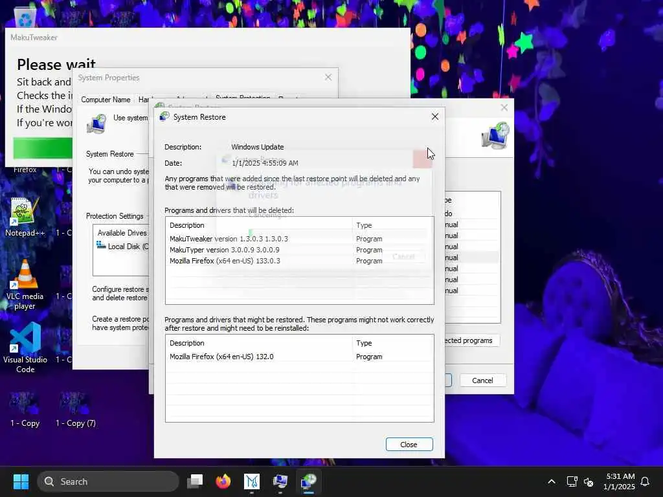
Task: Open Visual Studio Code desktop shortcut
Action: tap(25, 348)
